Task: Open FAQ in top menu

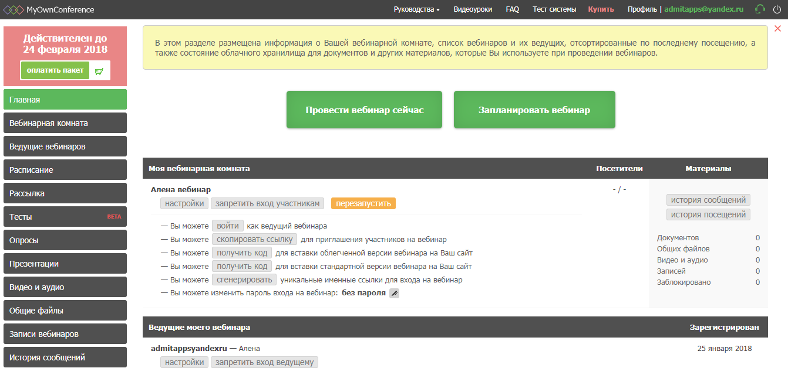Action: click(x=513, y=9)
